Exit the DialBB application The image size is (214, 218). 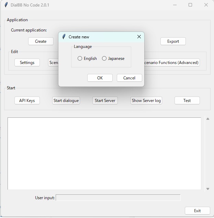coord(198,210)
